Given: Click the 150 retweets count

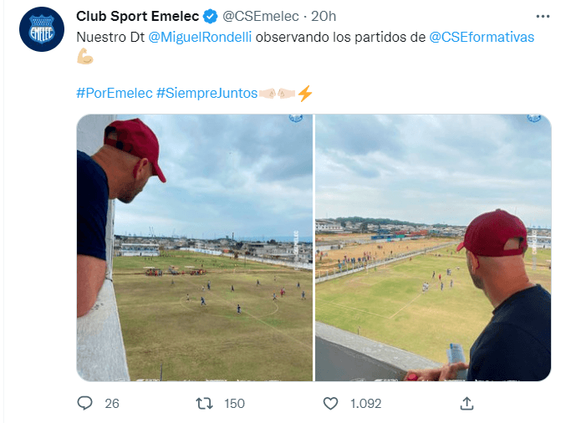Looking at the screenshot, I should click(234, 403).
